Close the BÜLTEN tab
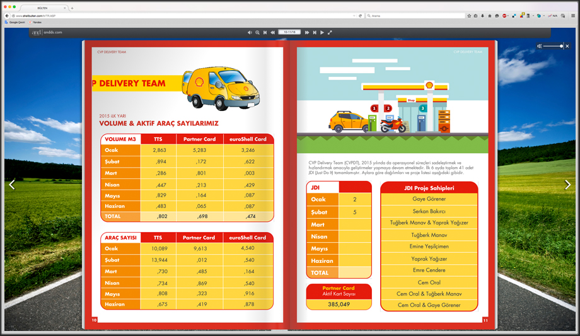The image size is (580, 336). (65, 8)
